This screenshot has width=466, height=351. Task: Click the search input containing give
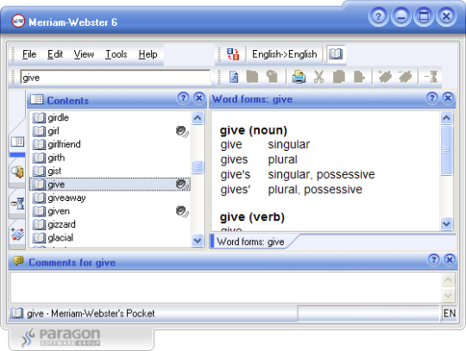click(116, 78)
